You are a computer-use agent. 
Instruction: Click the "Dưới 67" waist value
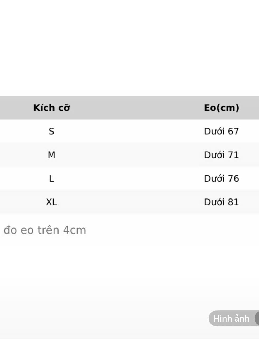pyautogui.click(x=221, y=131)
